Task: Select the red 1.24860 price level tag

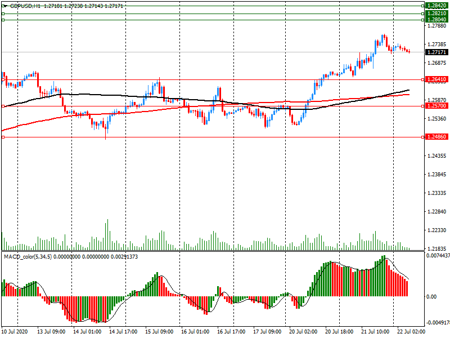Action: 436,137
